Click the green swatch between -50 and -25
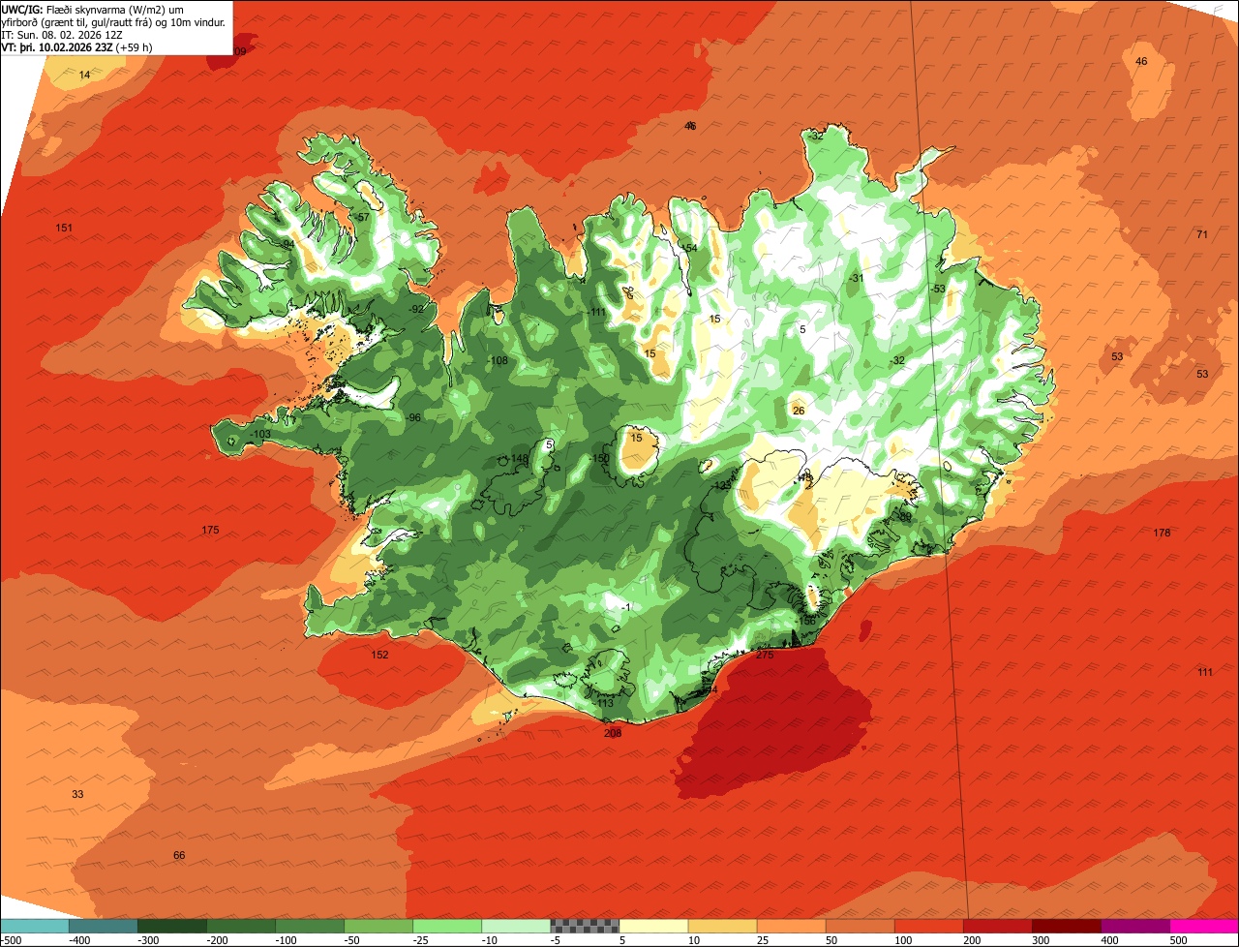 pyautogui.click(x=379, y=926)
